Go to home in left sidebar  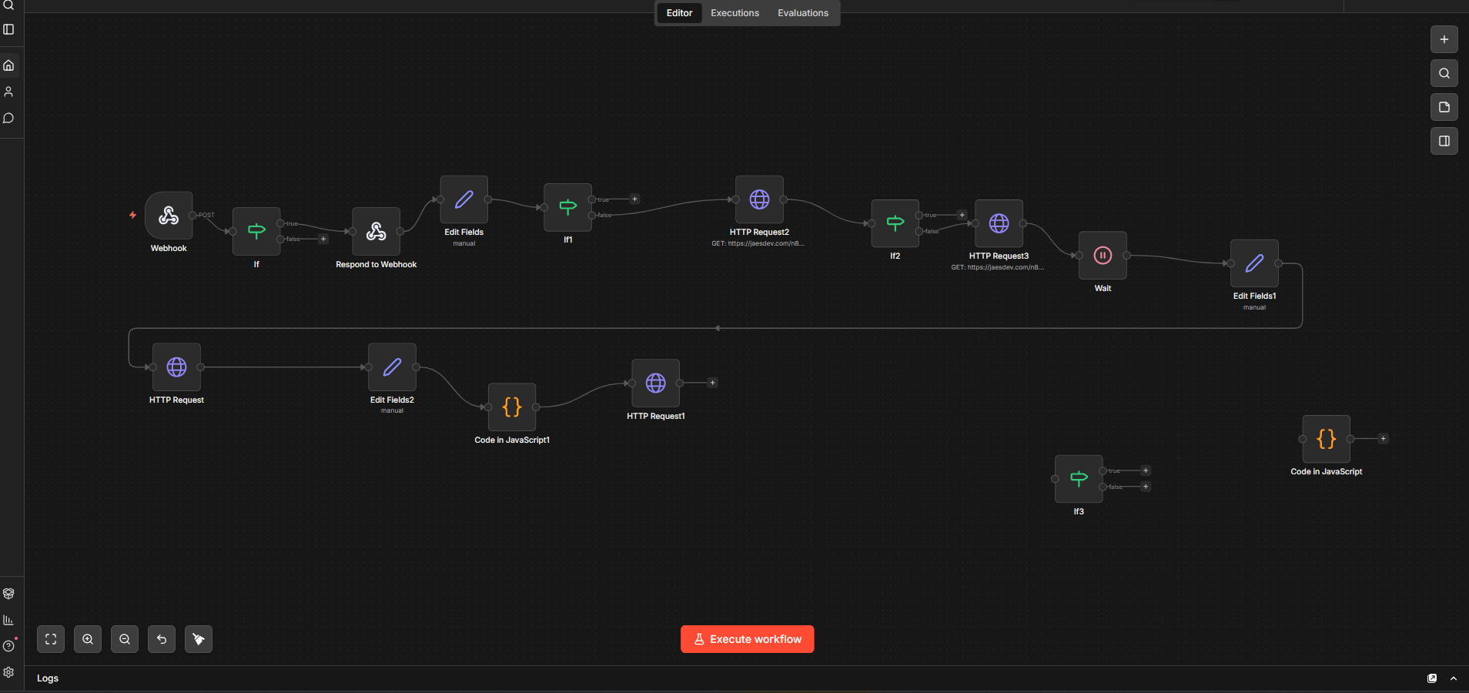tap(9, 65)
